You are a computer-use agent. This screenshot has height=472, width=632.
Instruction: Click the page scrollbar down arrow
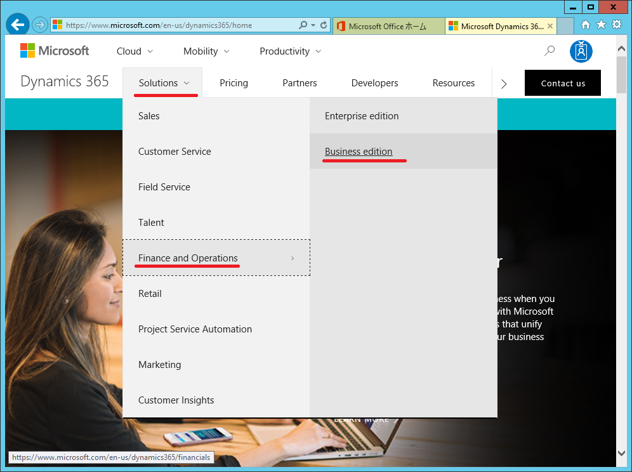pos(621,453)
